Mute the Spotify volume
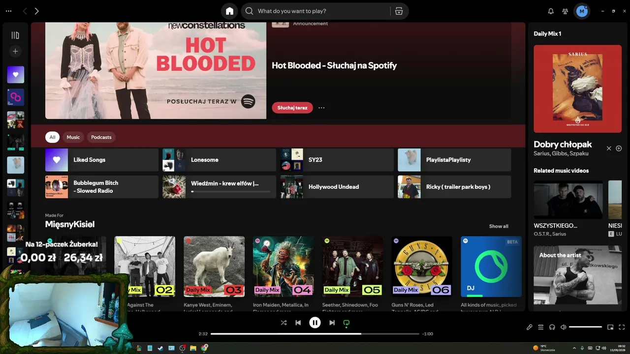 [x=564, y=327]
